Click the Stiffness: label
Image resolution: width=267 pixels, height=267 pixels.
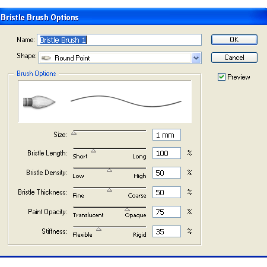(x=54, y=231)
